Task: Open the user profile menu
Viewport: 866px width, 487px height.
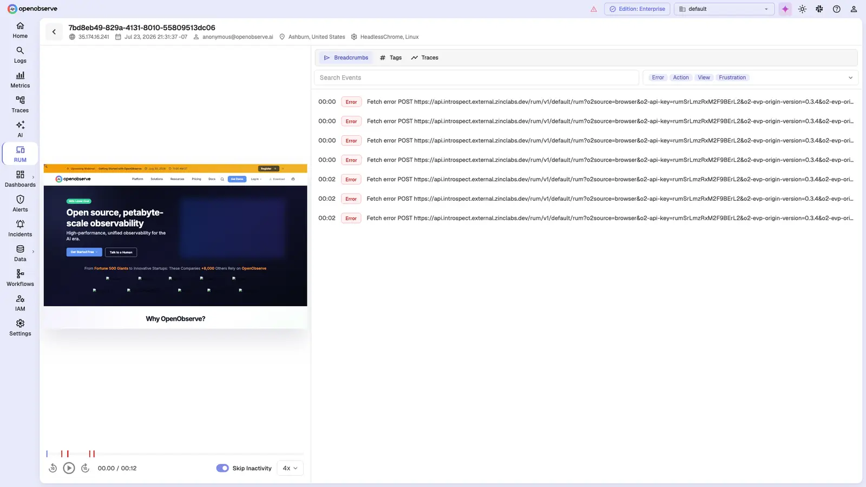Action: coord(854,9)
